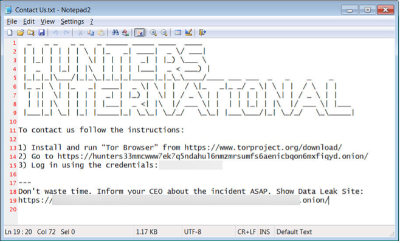
Task: Click the UTF-8 encoding status cell
Action: pyautogui.click(x=193, y=232)
